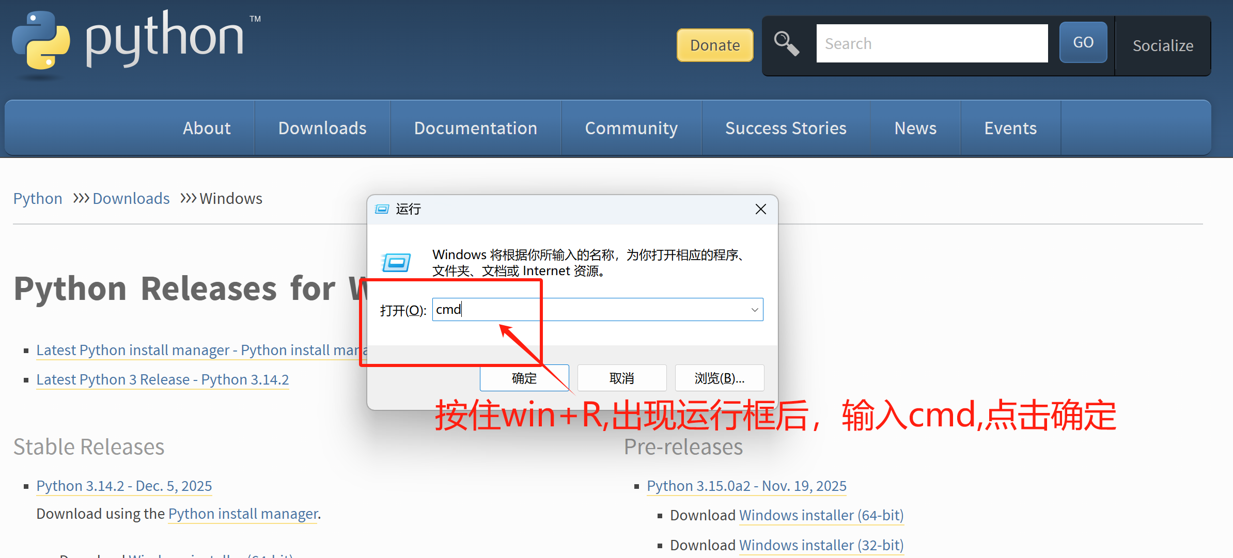Click the magnifying glass search icon

coord(786,43)
